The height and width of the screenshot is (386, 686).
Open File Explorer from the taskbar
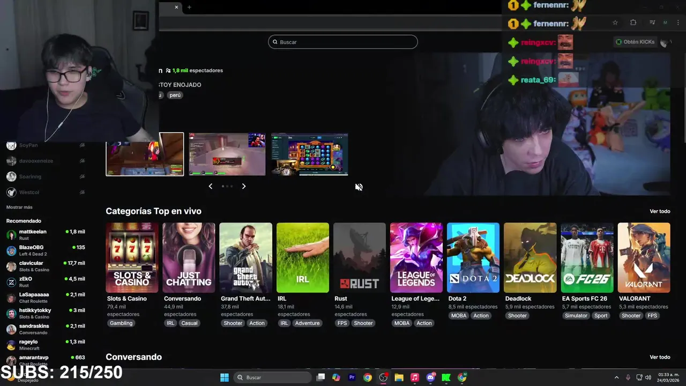pos(399,377)
